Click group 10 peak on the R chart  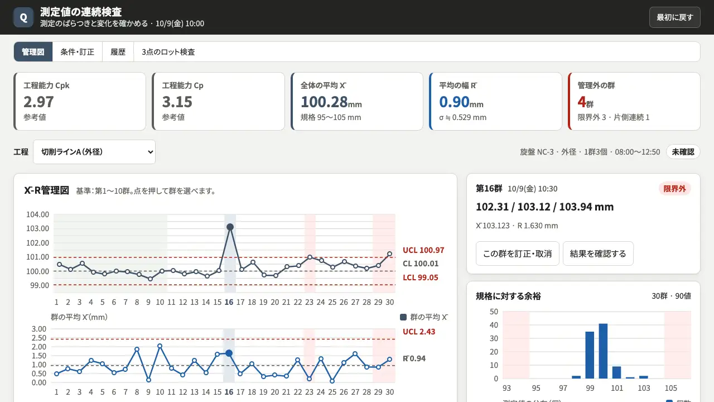pyautogui.click(x=160, y=346)
